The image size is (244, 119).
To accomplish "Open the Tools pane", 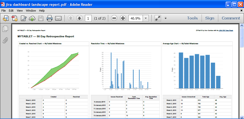I will [x=192, y=18].
